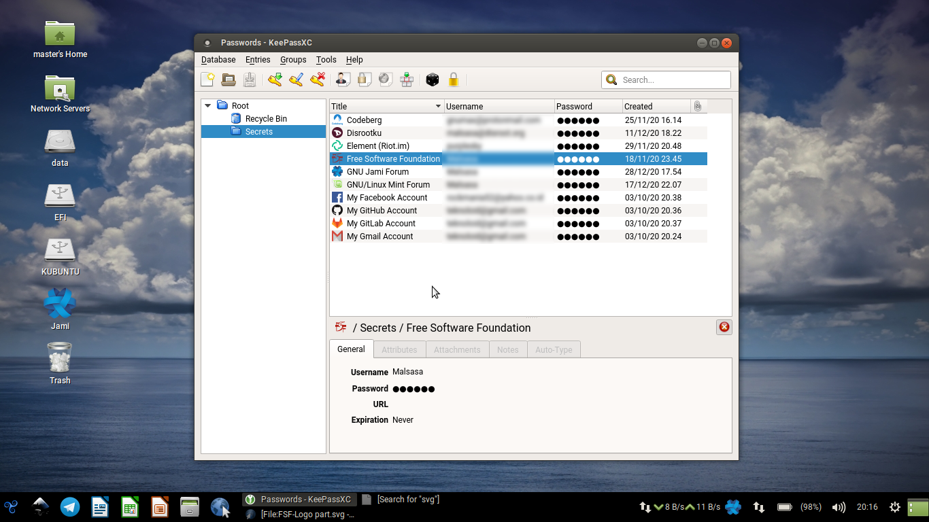Launch the web browser globe icon
Screen dimensions: 929x522
tap(220, 506)
